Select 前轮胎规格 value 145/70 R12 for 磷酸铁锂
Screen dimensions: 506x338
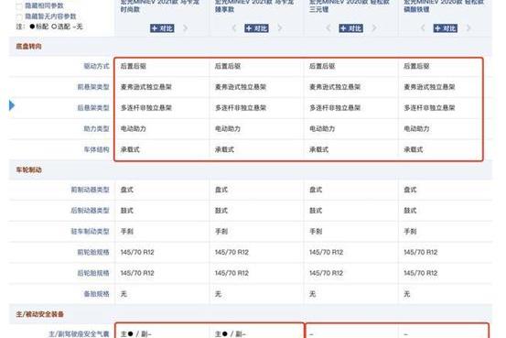tap(421, 252)
